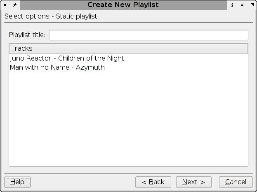Close the Create New Playlist dialog
Image resolution: width=257 pixels, height=192 pixels.
(x=5, y=5)
